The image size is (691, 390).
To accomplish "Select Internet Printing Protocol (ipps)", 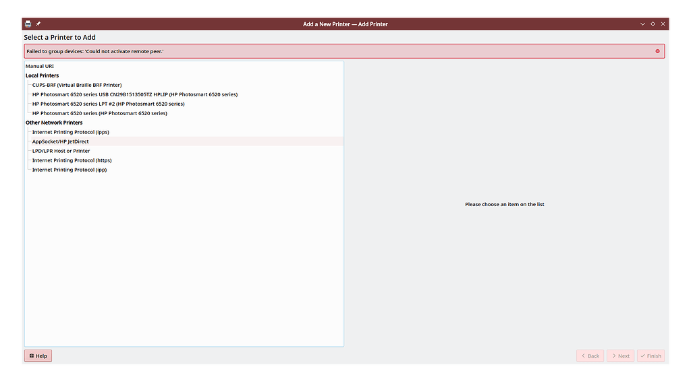I will pos(71,132).
